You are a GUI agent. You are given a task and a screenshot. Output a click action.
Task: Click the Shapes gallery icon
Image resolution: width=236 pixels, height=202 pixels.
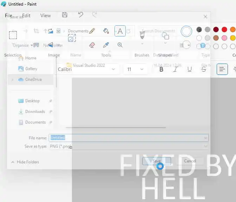(x=165, y=36)
